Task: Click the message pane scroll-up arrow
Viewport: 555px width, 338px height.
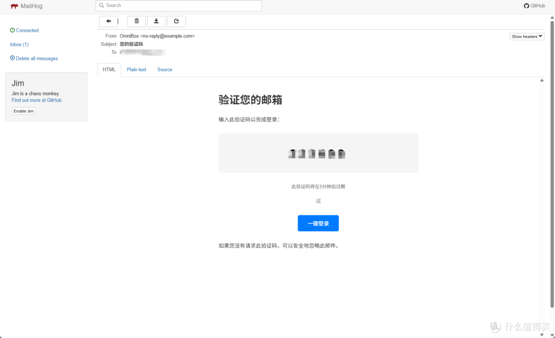Action: pos(542,81)
